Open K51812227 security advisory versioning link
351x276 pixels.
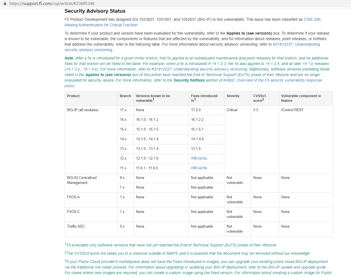(x=192, y=47)
